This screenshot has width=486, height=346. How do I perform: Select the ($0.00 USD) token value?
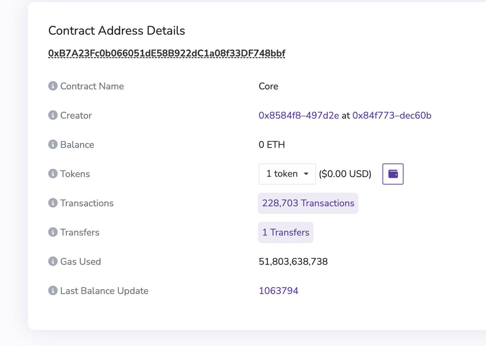pos(345,174)
